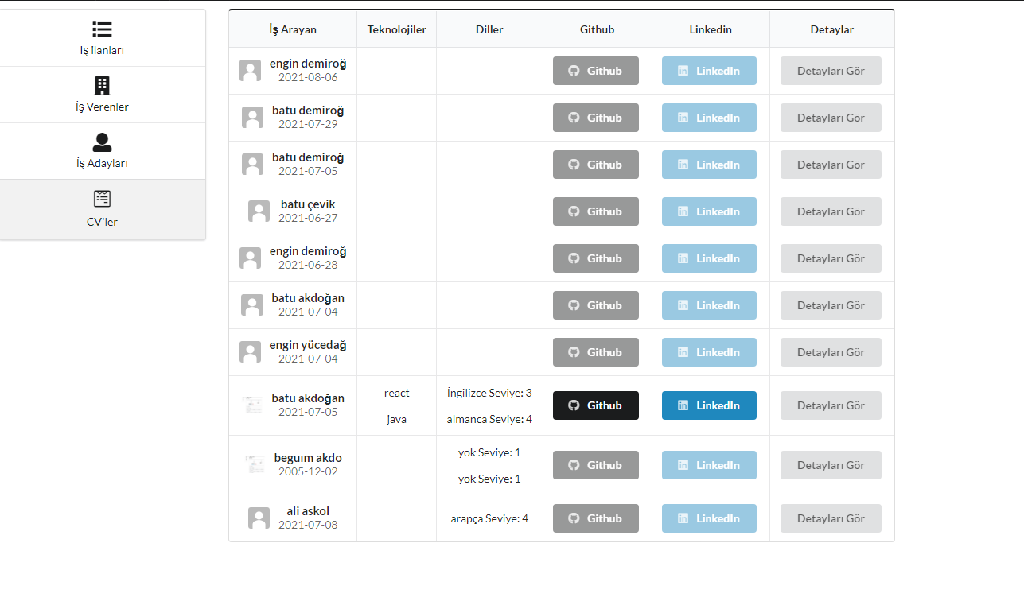Select the building icon for İş Verenler
This screenshot has height=609, width=1024.
(x=101, y=84)
